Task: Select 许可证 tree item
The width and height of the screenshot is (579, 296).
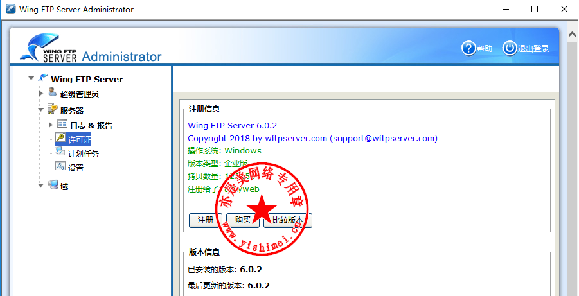Action: [80, 140]
